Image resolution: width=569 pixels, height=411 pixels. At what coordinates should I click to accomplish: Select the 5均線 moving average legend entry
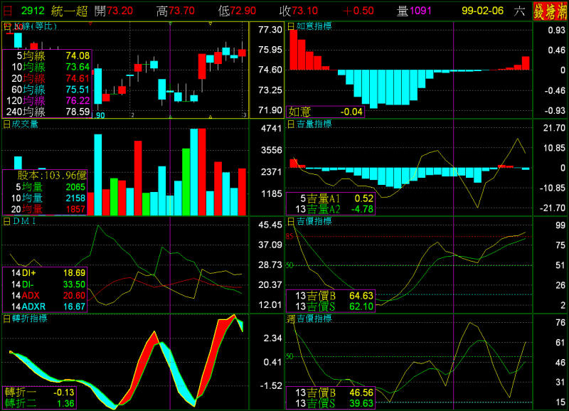pyautogui.click(x=47, y=55)
